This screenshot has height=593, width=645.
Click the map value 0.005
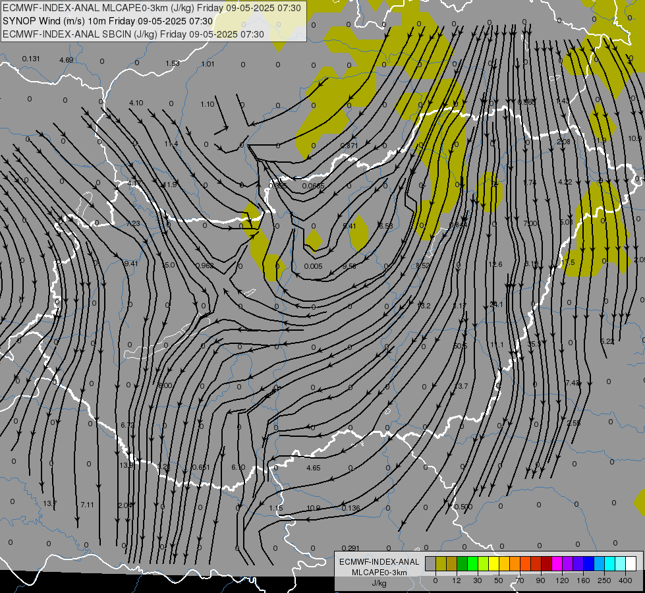[313, 266]
